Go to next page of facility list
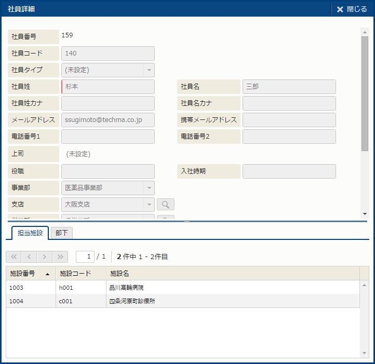Viewport: 375px width, 364px height. 45,257
